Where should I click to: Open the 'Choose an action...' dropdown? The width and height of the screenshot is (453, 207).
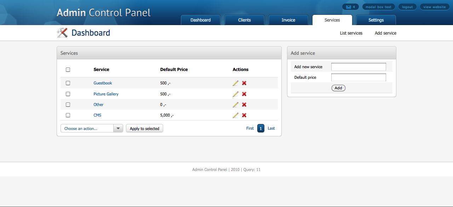92,128
